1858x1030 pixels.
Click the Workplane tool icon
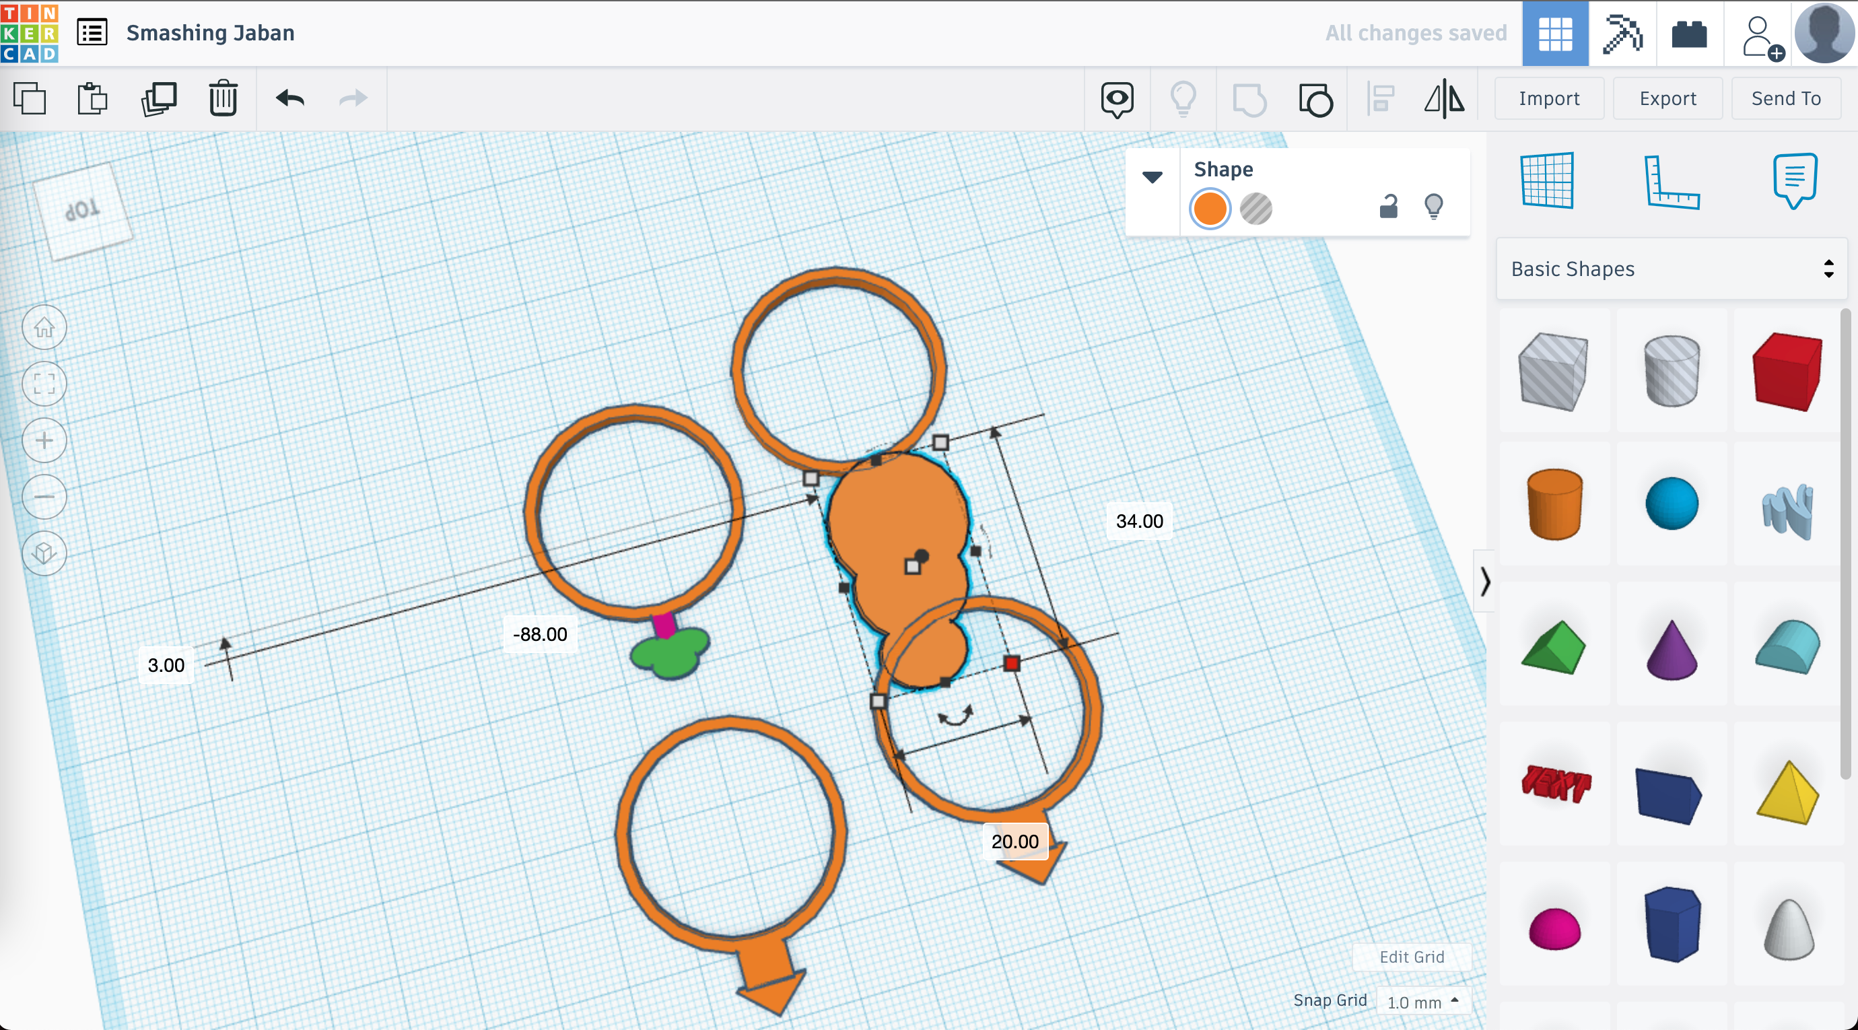[x=1548, y=180]
